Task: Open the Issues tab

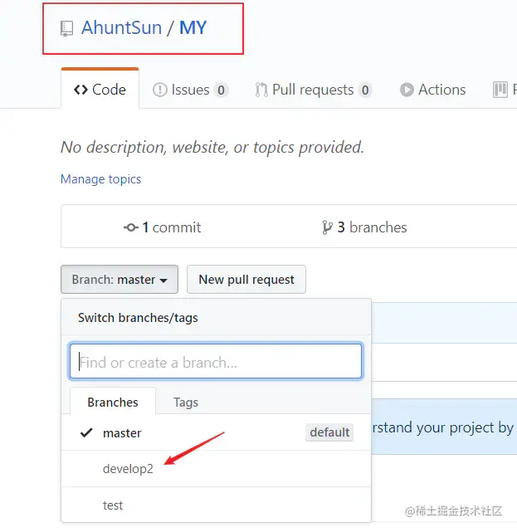Action: coord(190,90)
